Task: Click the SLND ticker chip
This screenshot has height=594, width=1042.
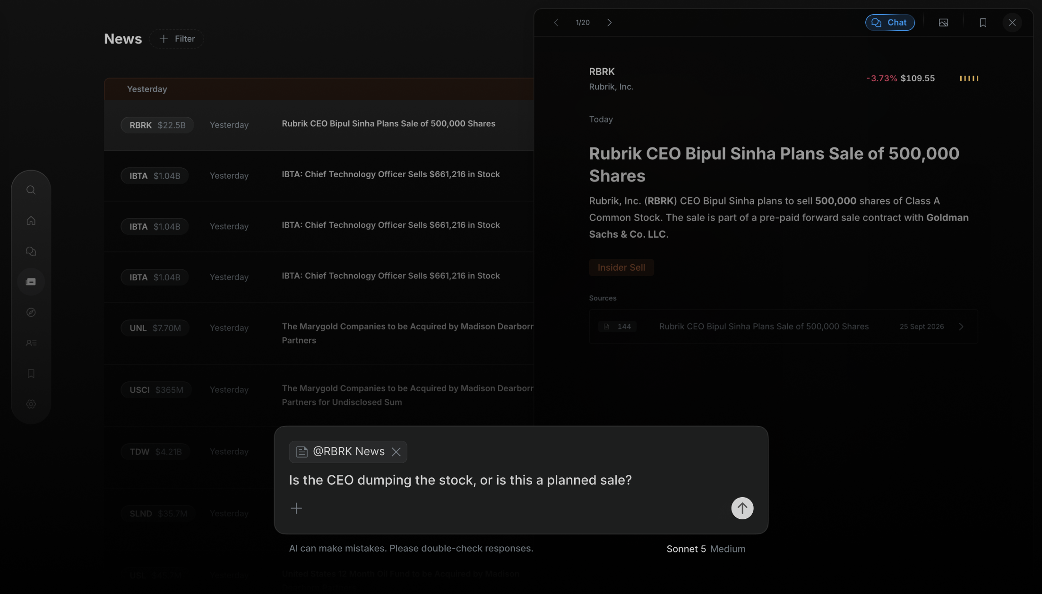Action: click(x=158, y=514)
